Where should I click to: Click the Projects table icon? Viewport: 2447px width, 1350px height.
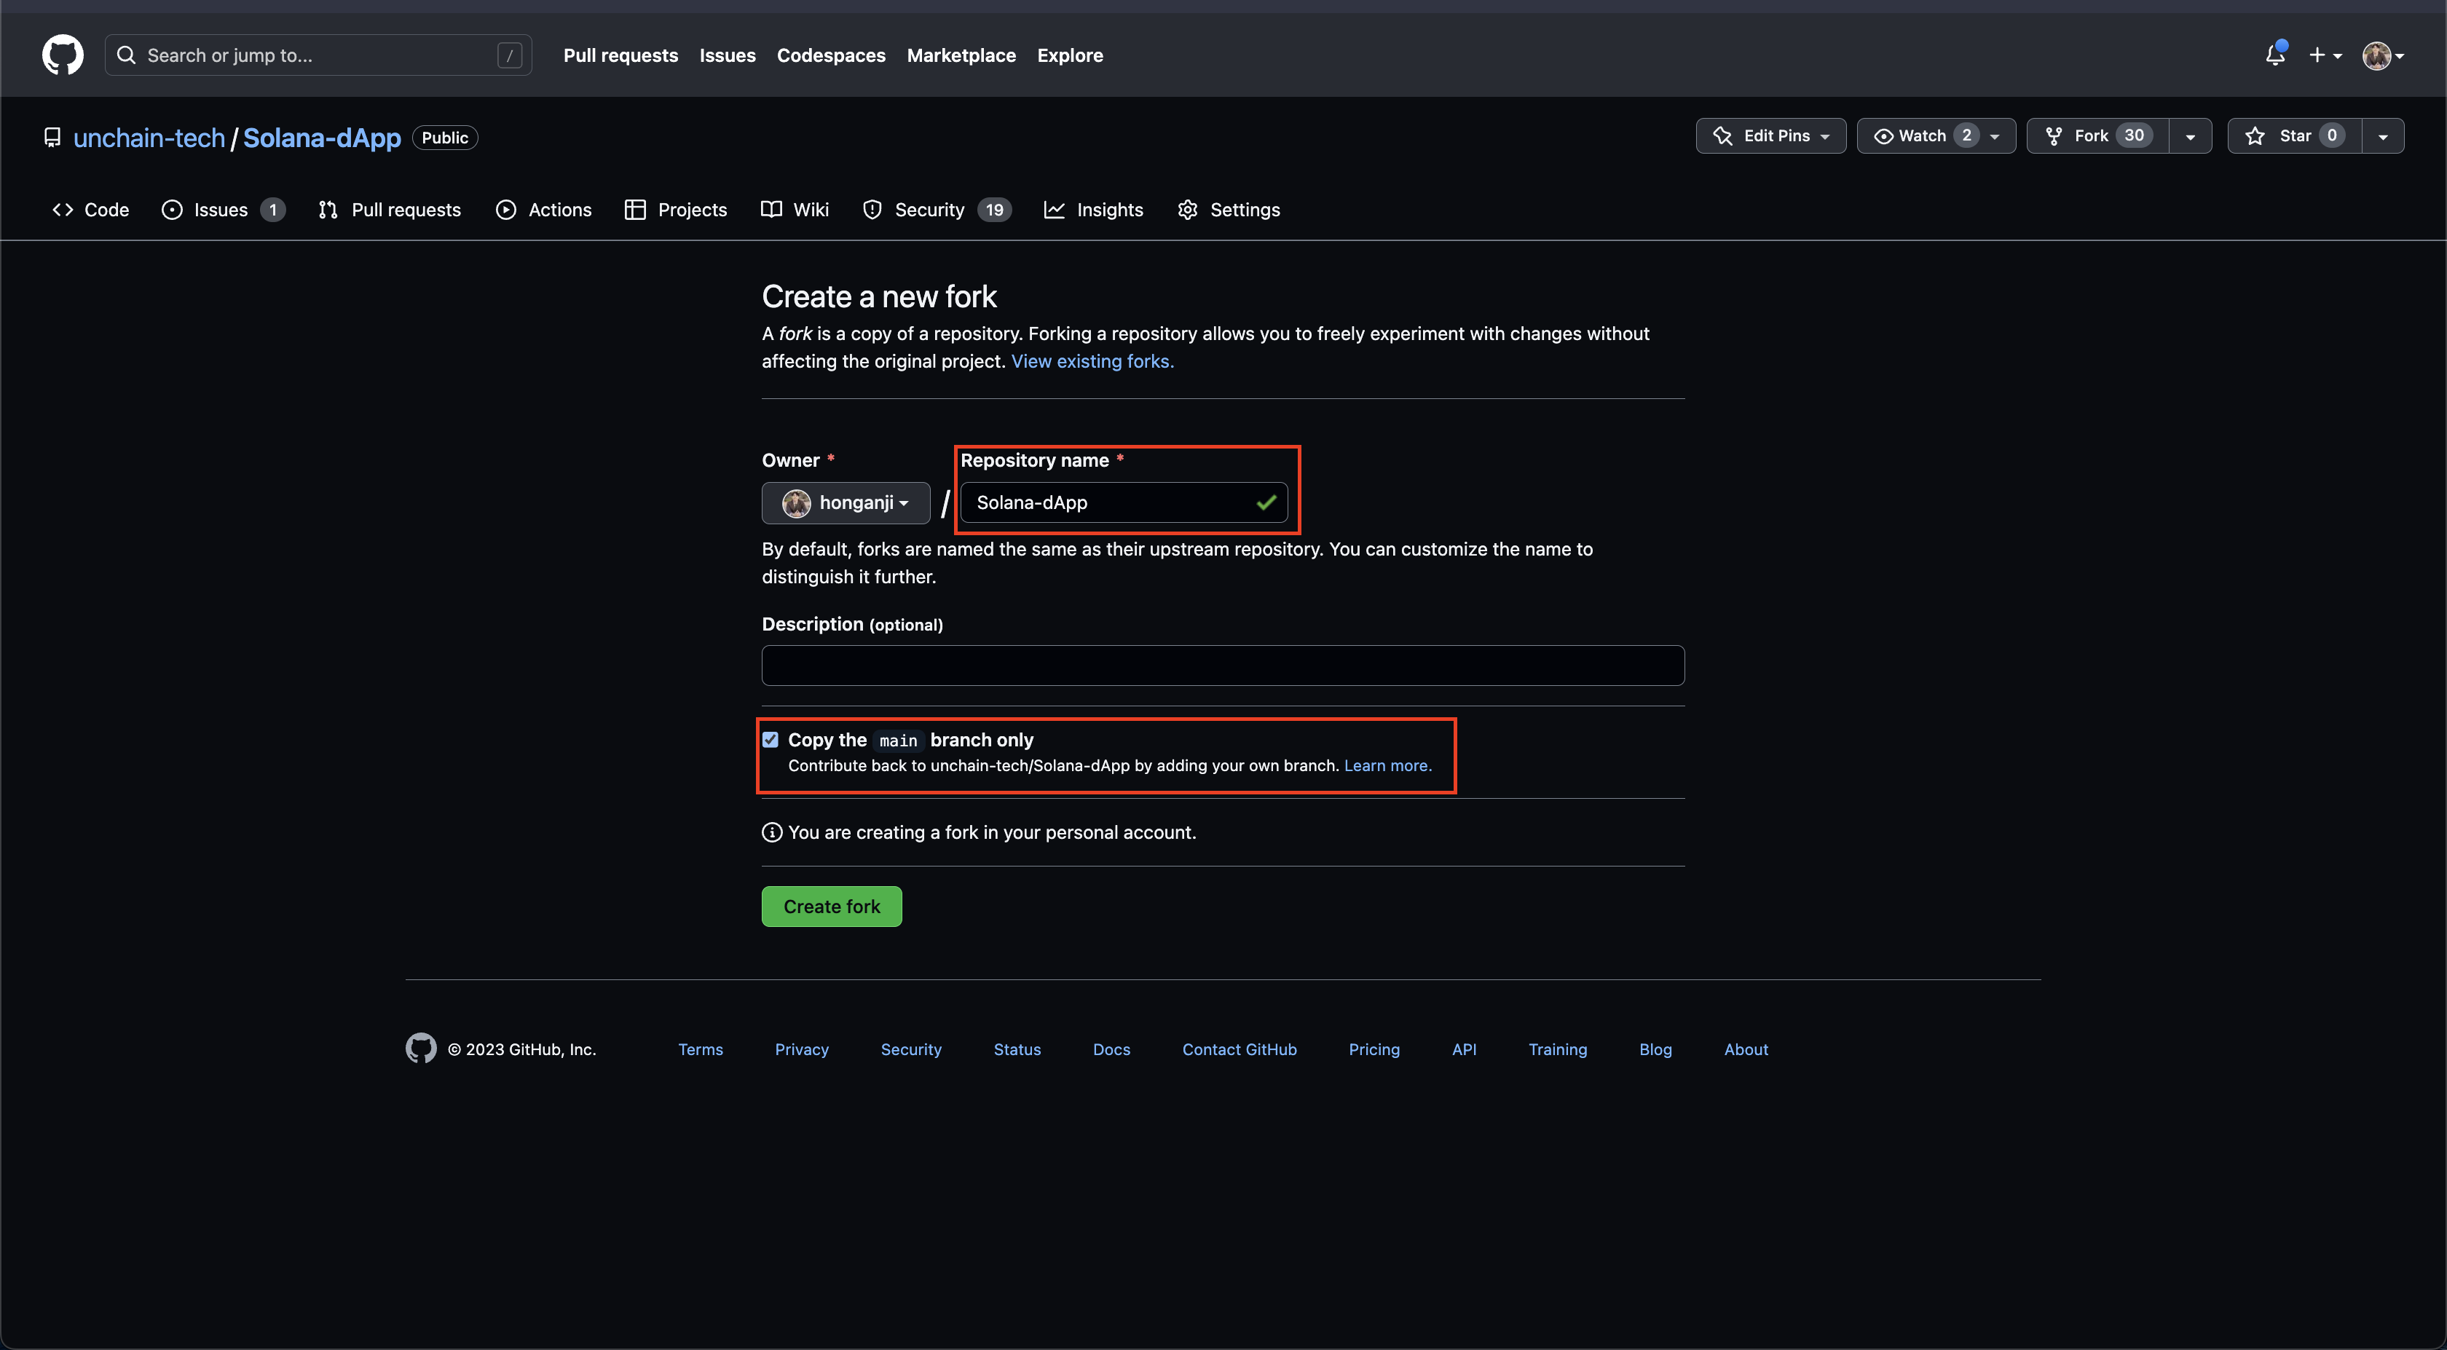tap(634, 210)
